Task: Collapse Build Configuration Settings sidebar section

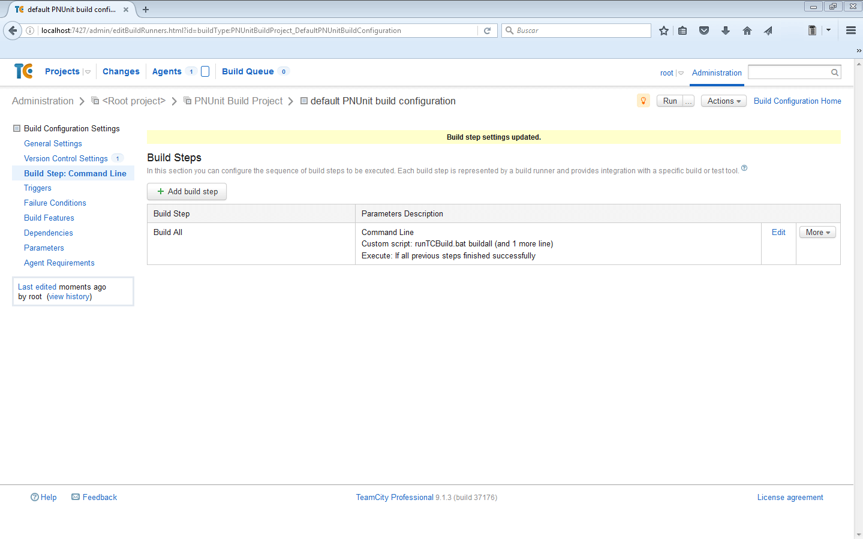Action: tap(17, 128)
